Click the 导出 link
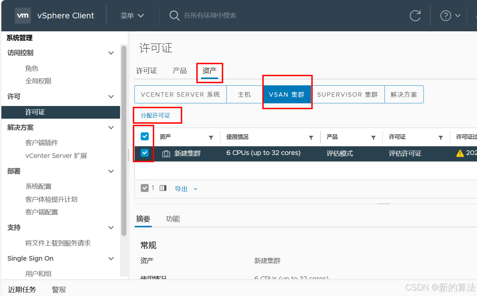477x296 pixels. pos(181,189)
